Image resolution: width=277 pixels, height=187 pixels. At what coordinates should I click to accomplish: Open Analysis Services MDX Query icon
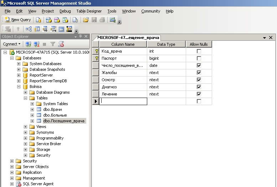coord(48,20)
